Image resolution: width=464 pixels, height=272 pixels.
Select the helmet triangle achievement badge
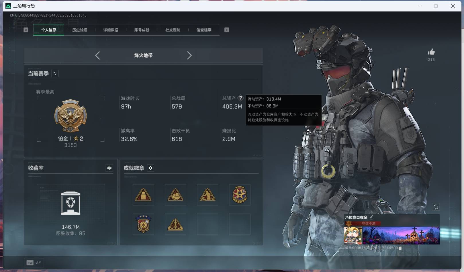tap(175, 195)
